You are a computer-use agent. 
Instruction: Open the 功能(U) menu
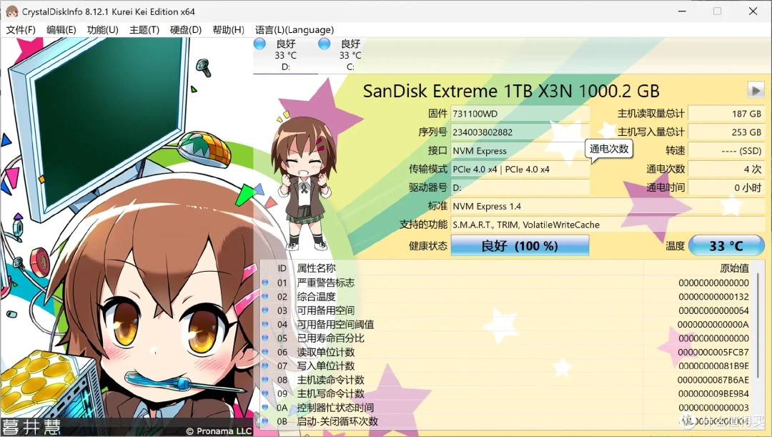point(102,29)
